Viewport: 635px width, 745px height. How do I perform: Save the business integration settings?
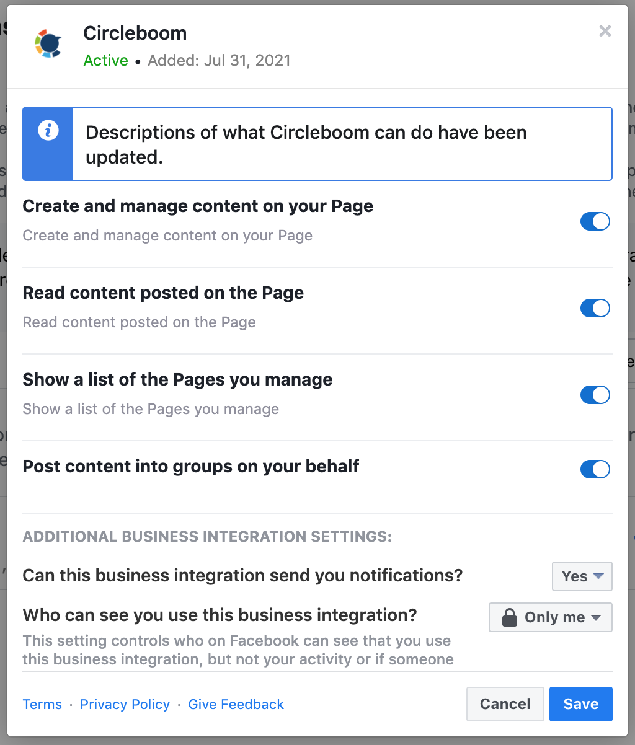[581, 704]
